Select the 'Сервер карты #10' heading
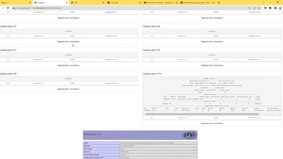 152,74
